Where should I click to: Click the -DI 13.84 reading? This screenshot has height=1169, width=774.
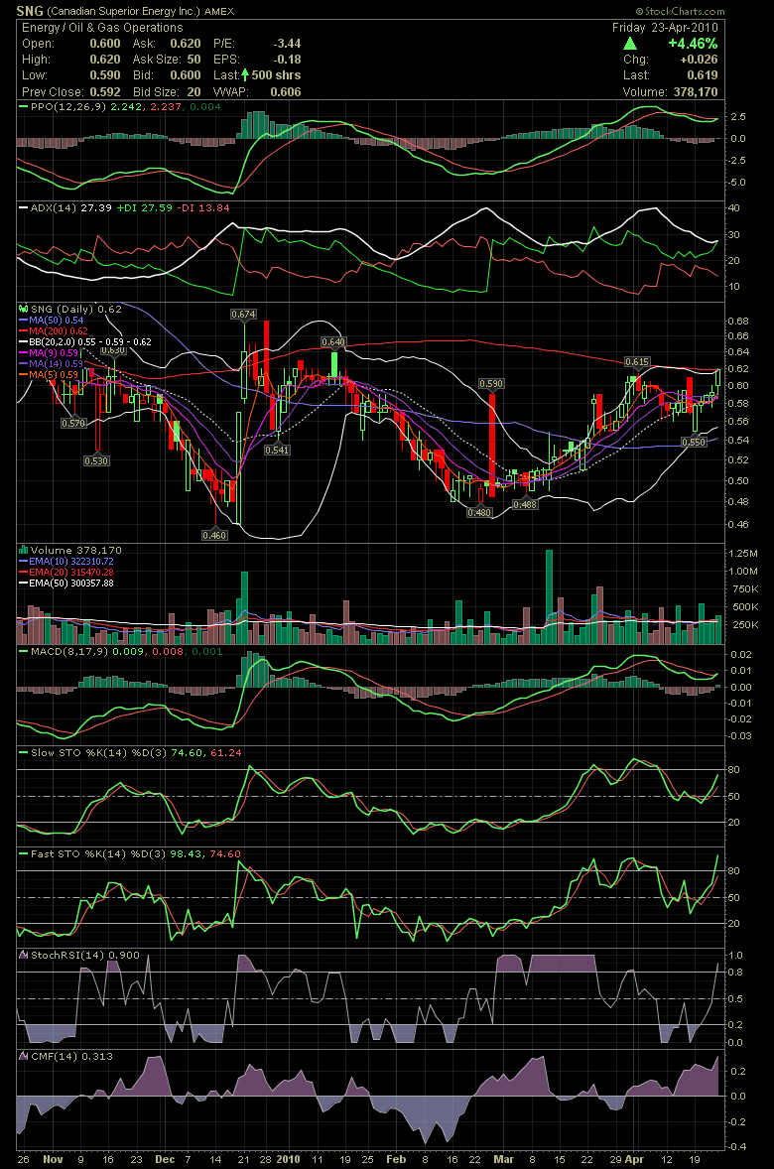click(202, 208)
